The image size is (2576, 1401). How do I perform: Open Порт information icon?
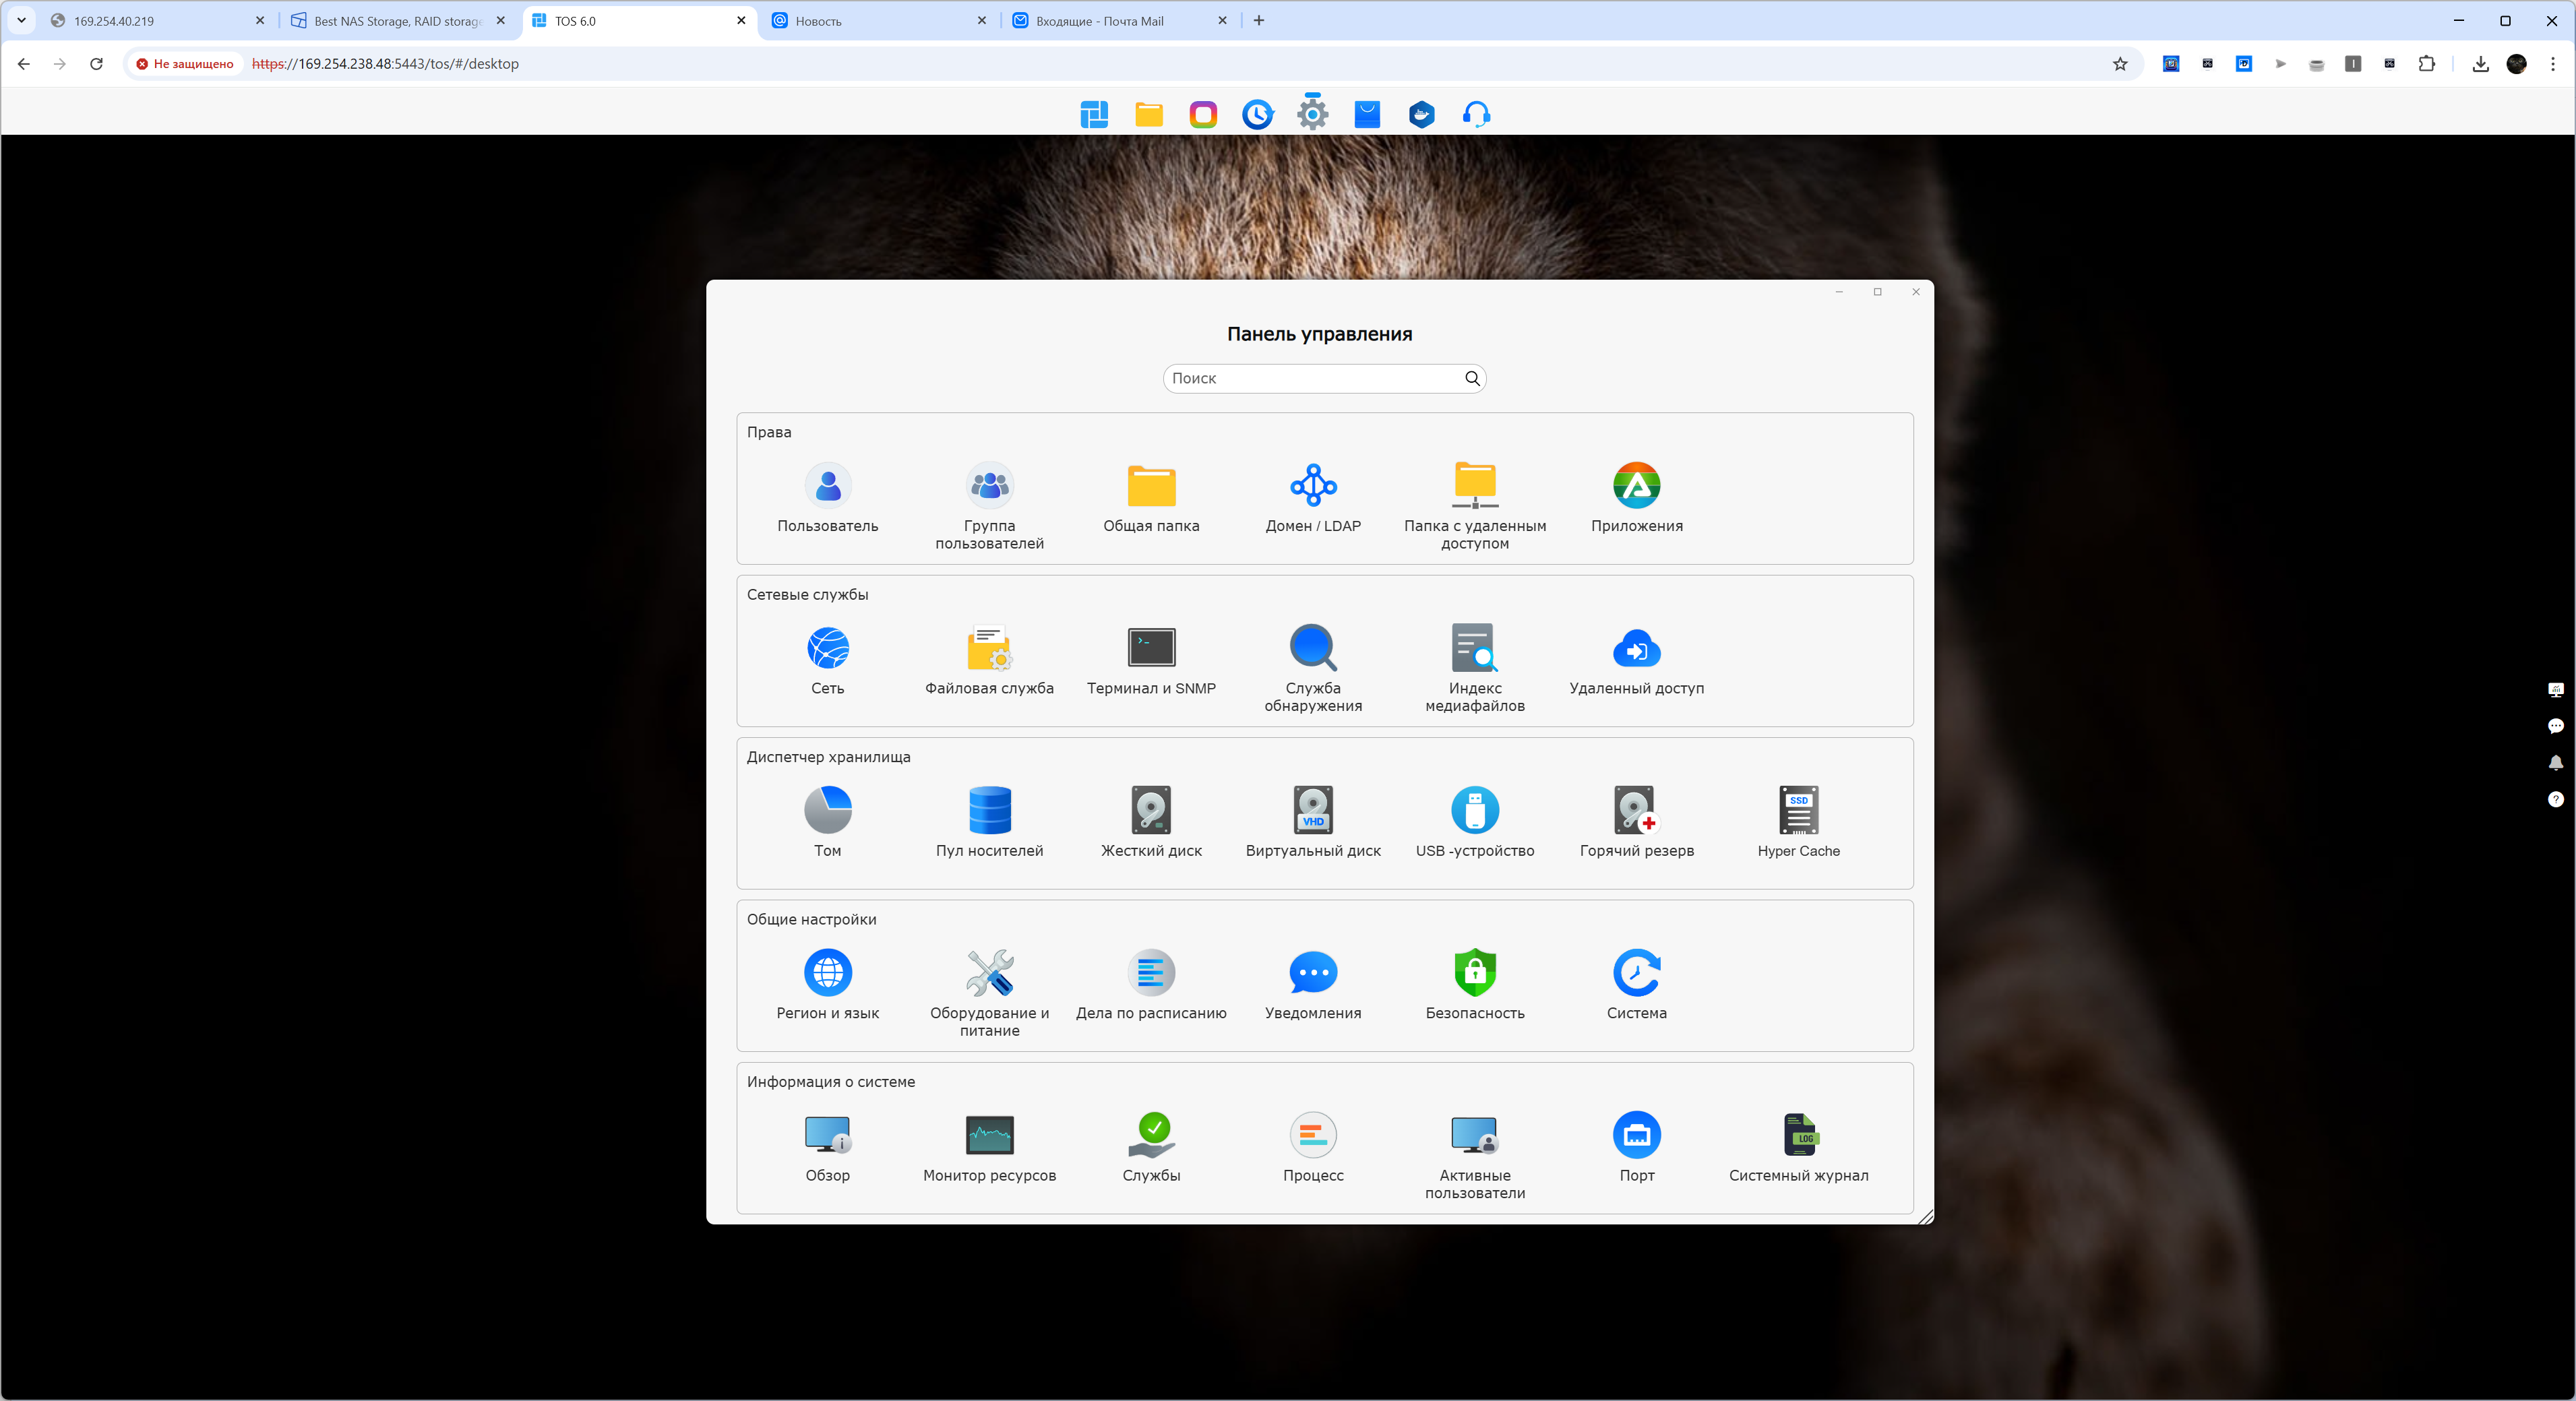click(1636, 1135)
